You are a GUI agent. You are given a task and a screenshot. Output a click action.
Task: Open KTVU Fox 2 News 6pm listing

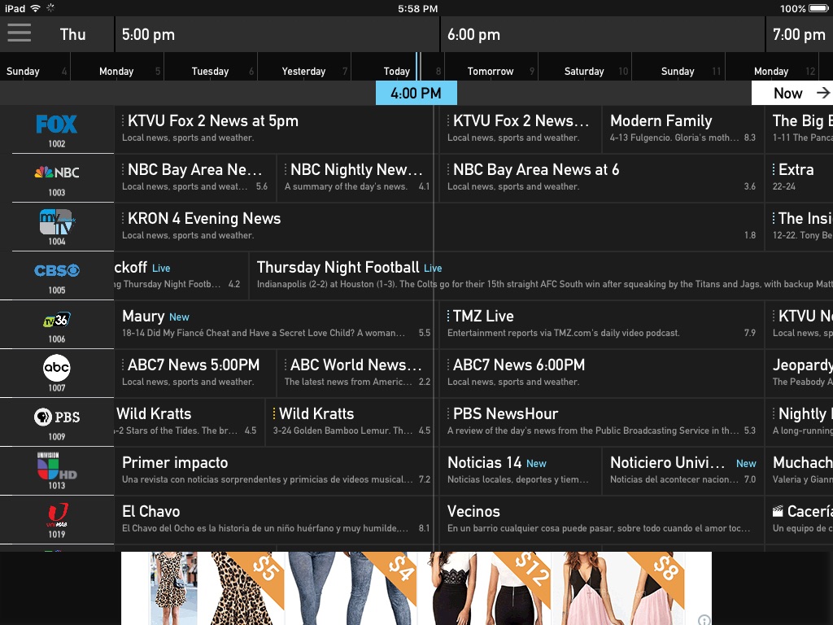tap(521, 129)
